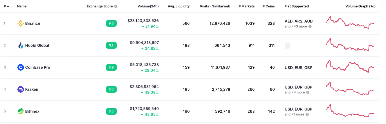Open the Kraken exchange name link
Viewport: 386px width, 124px height.
[32, 89]
